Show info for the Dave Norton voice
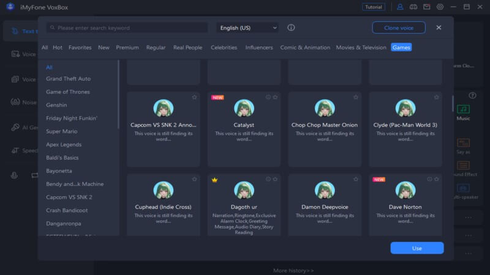Image resolution: width=490 pixels, height=275 pixels. (429, 179)
